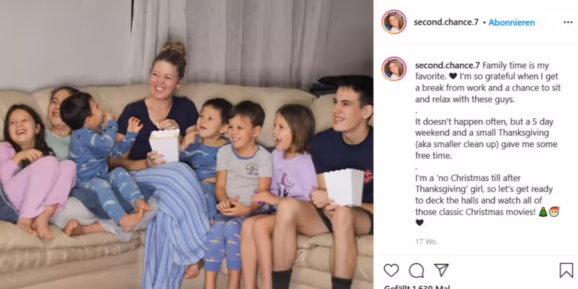Click the '17 Wo.' post timestamp

426,242
